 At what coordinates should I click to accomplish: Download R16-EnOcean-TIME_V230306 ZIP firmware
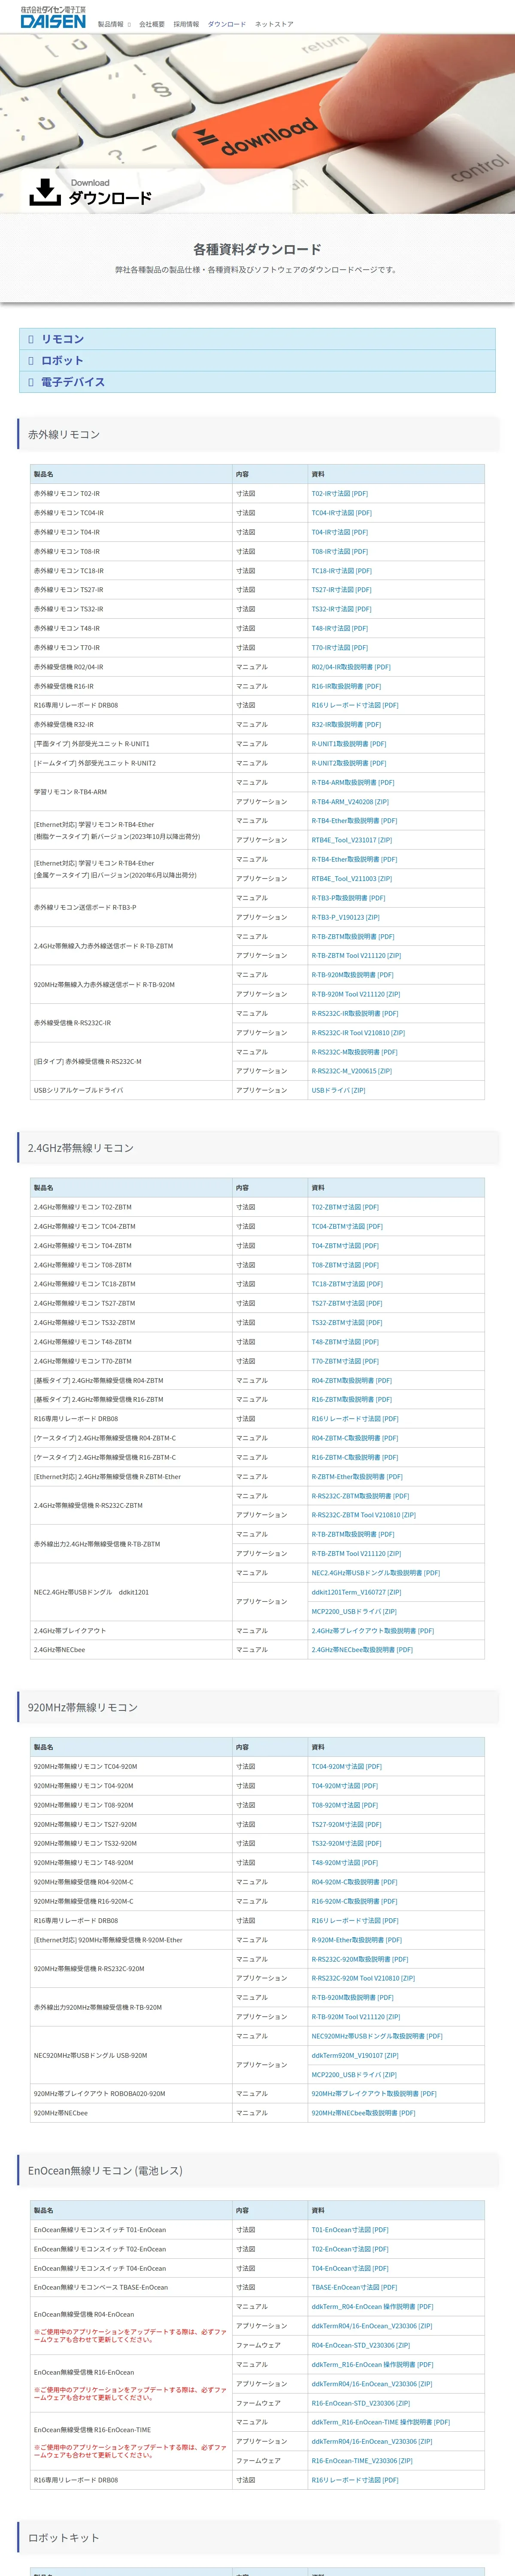click(x=362, y=2461)
